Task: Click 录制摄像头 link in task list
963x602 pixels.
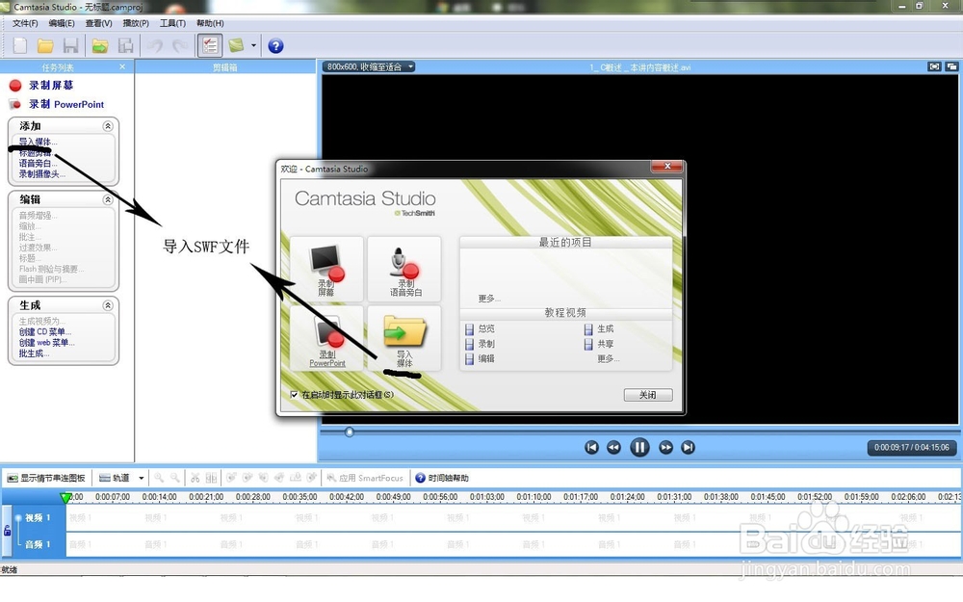Action: (41, 173)
